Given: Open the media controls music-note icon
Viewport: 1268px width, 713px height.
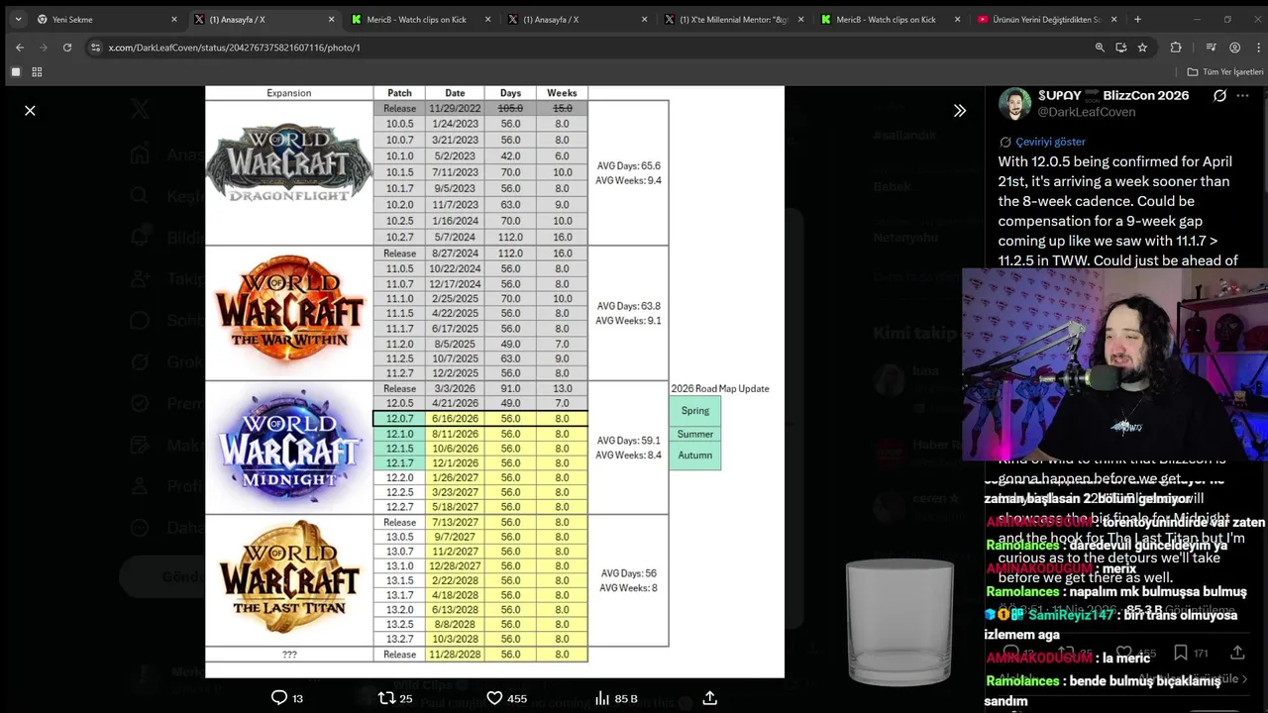Looking at the screenshot, I should [1211, 48].
